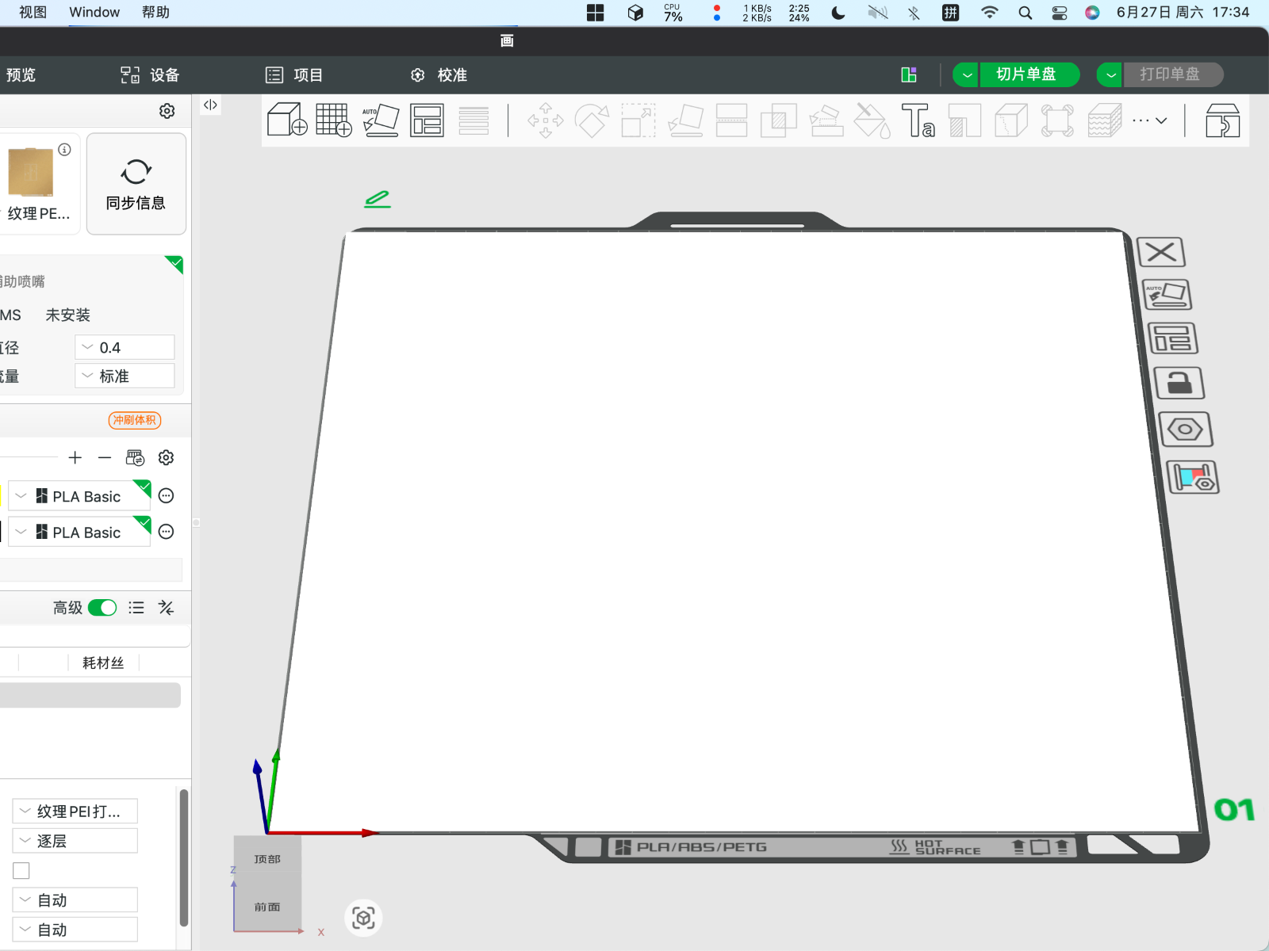Click the yellow filament color swatch
The width and height of the screenshot is (1269, 951).
click(1, 496)
